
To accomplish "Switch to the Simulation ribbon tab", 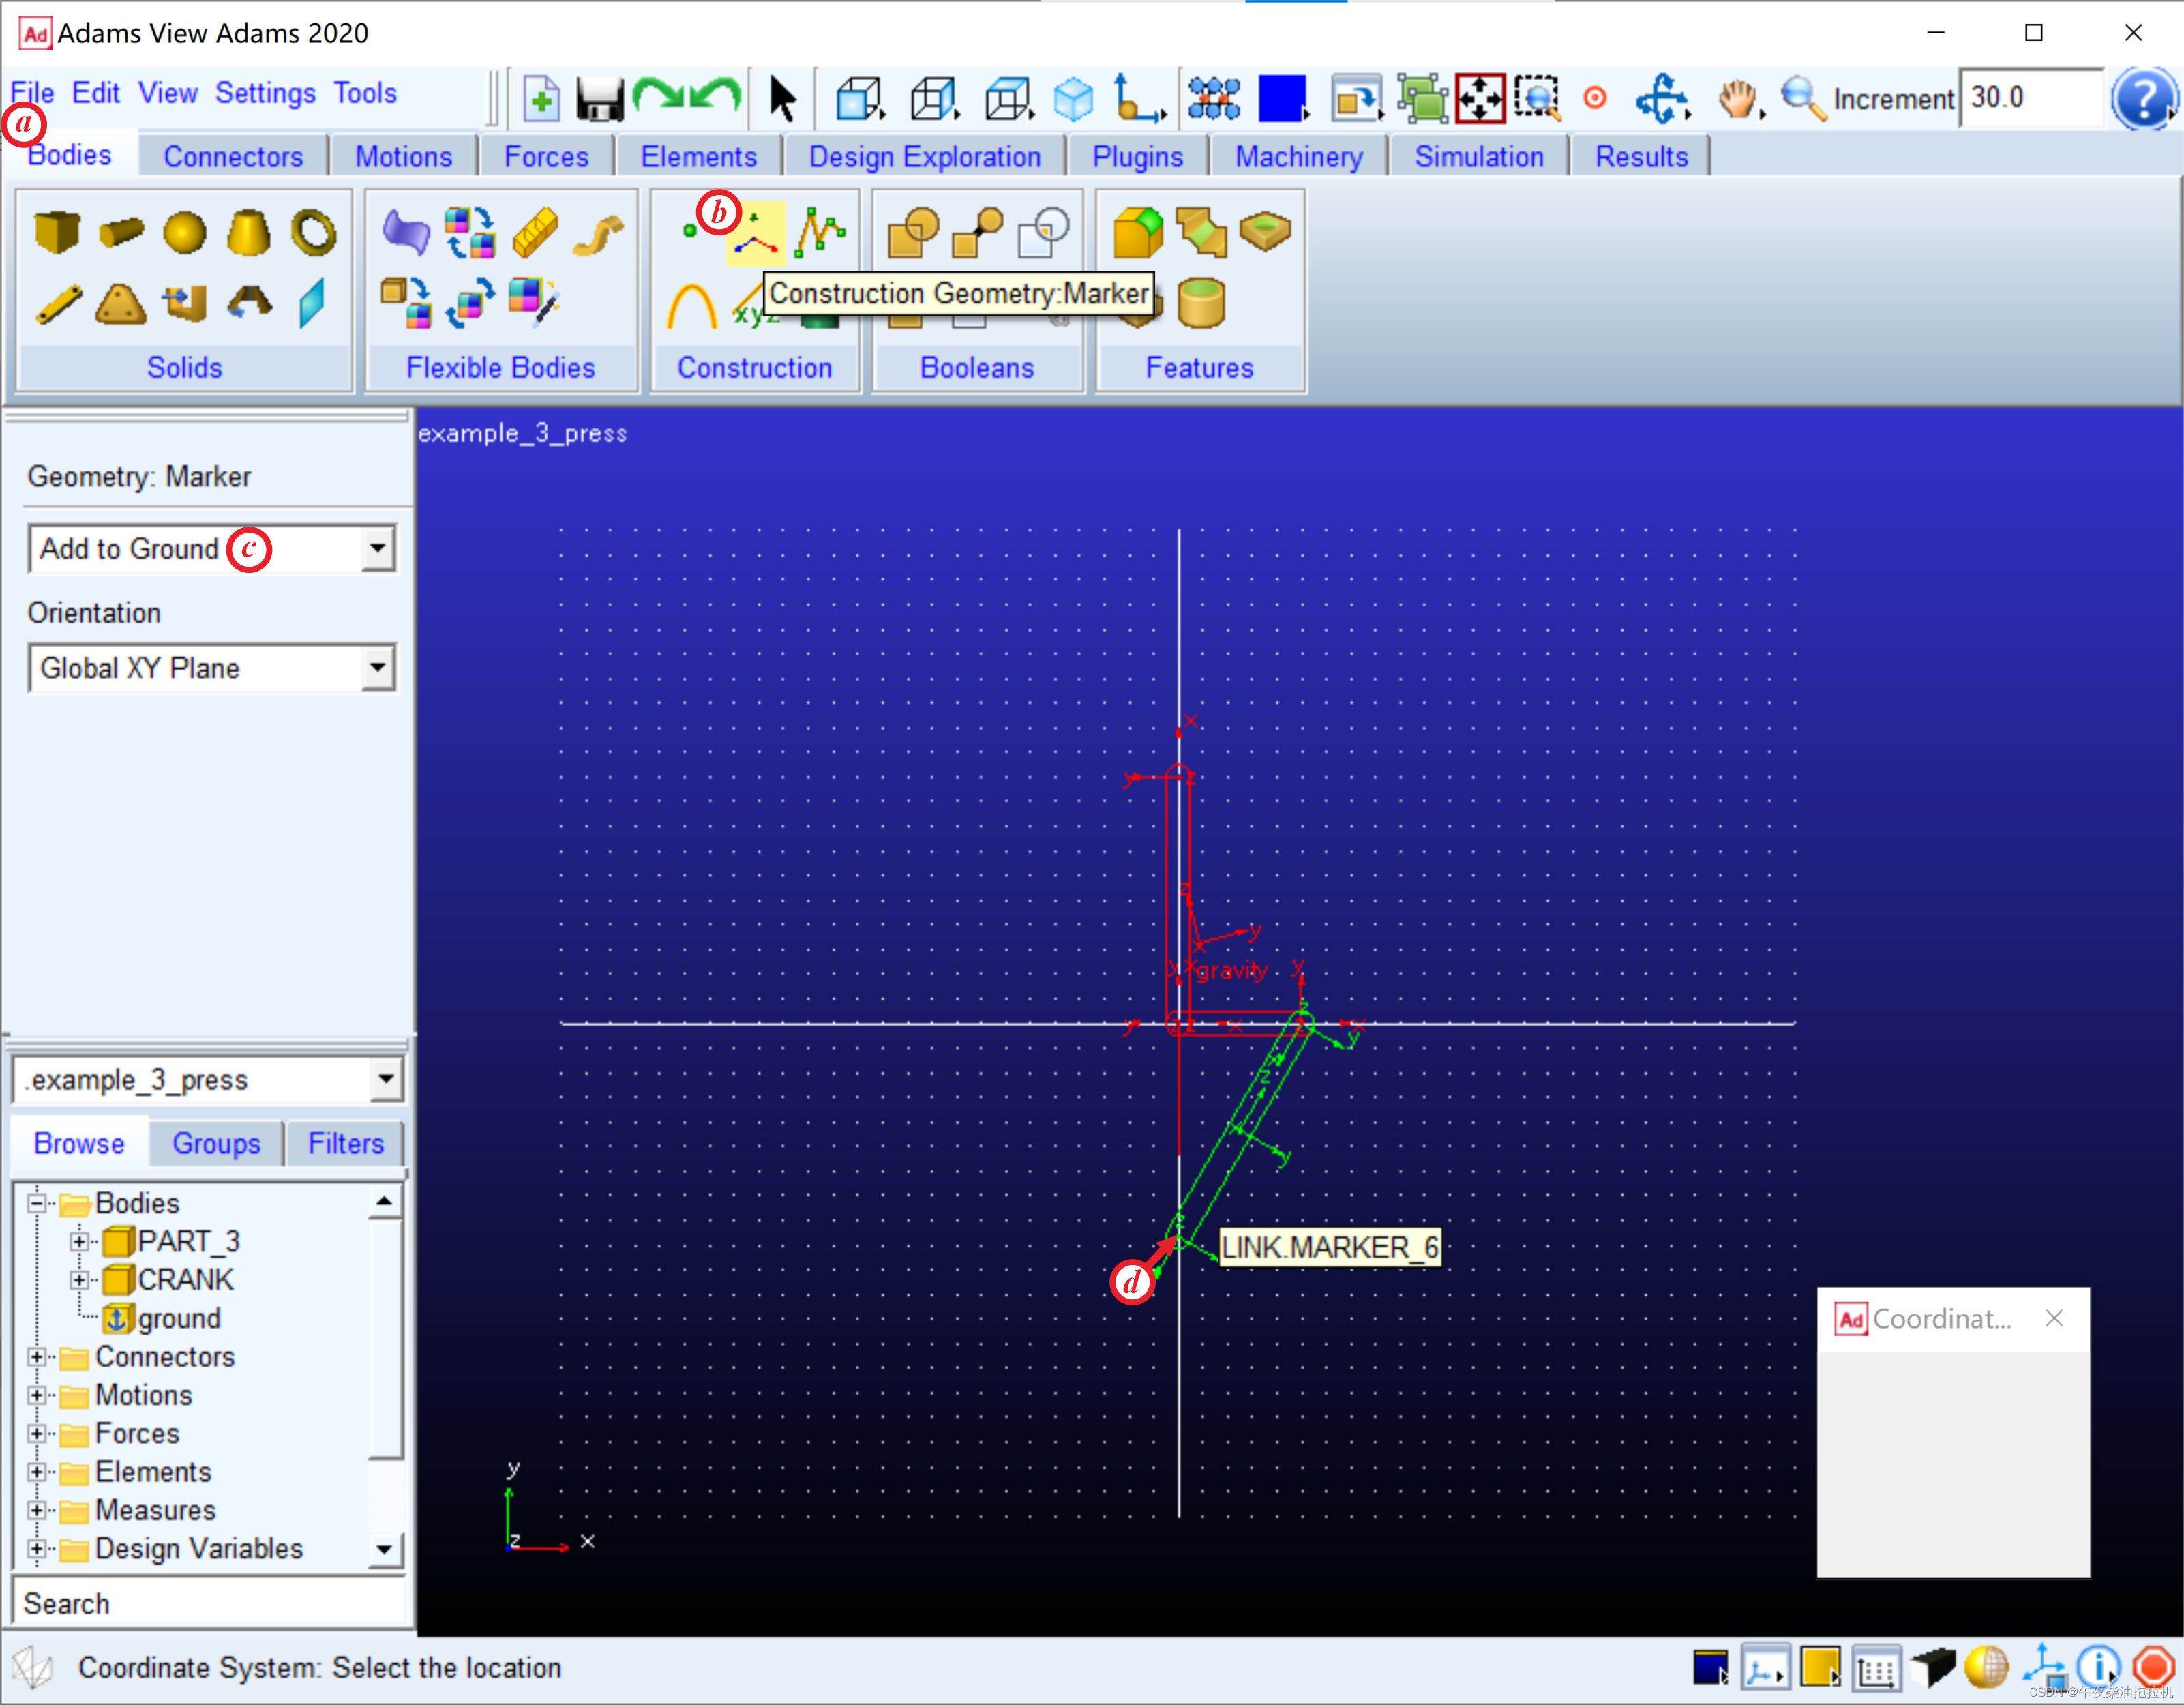I will pos(1478,157).
